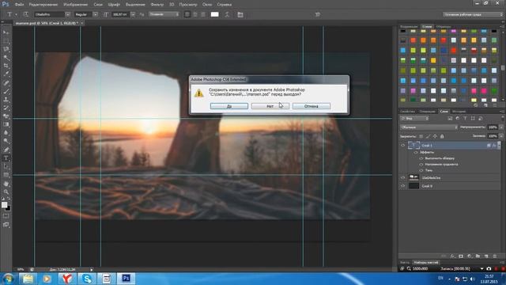Open the opacity slider dropdown arrow
Image resolution: width=506 pixels, height=285 pixels.
click(x=500, y=127)
